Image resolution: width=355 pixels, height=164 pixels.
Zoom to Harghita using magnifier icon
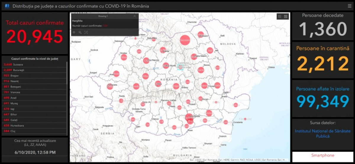(x=80, y=32)
